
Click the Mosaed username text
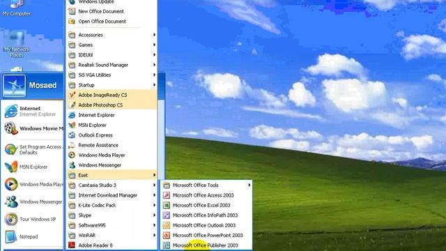click(x=43, y=85)
